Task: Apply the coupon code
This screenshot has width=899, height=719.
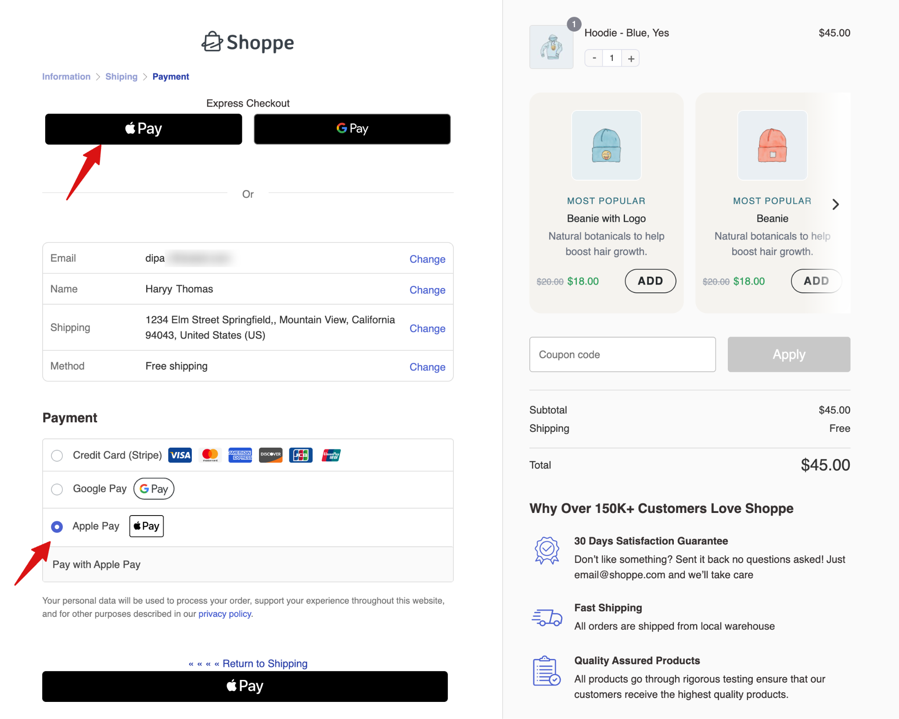Action: (789, 355)
